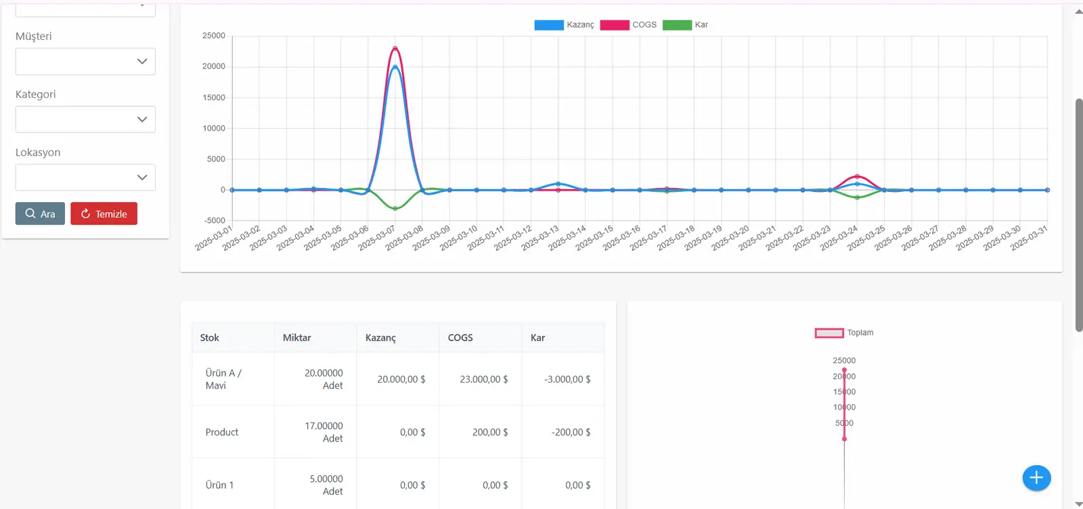The width and height of the screenshot is (1083, 509).
Task: Toggle the Kazanç series in chart legend
Action: tap(564, 25)
